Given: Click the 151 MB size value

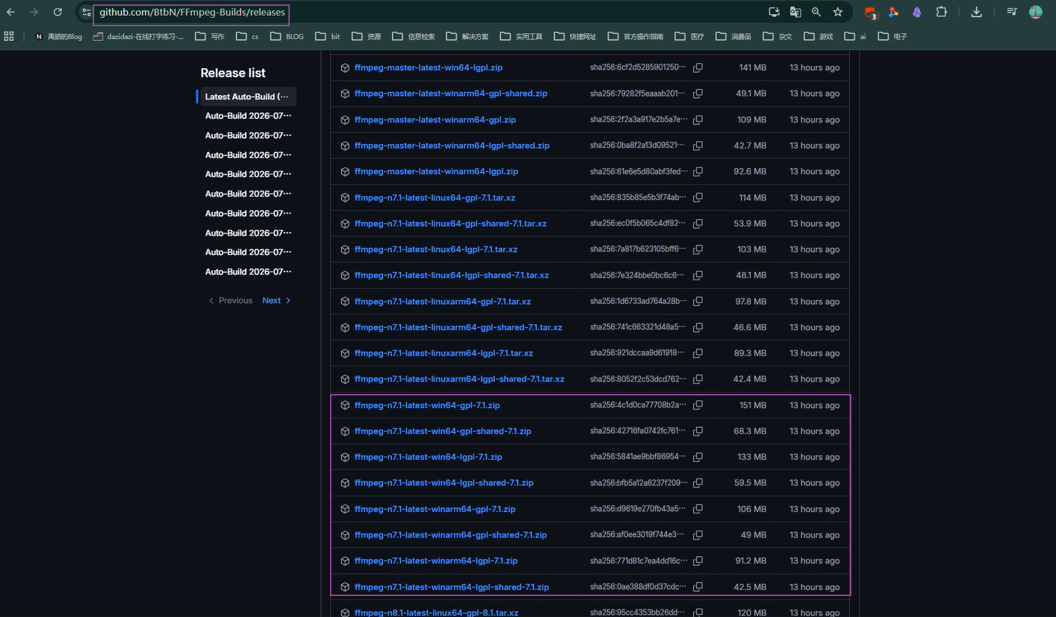Looking at the screenshot, I should coord(753,405).
